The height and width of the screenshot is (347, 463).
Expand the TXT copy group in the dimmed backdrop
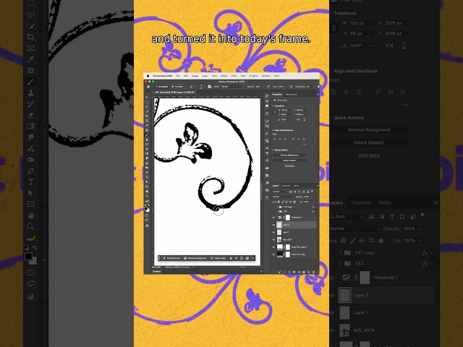pos(341,252)
